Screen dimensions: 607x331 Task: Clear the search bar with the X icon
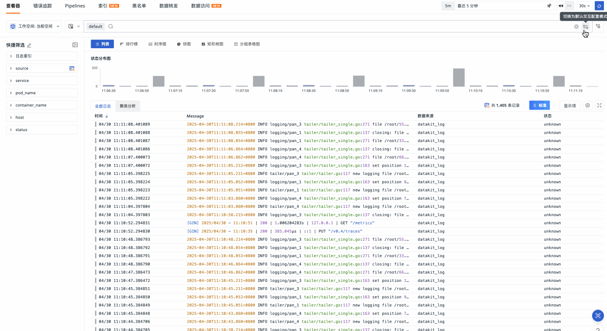[x=576, y=26]
